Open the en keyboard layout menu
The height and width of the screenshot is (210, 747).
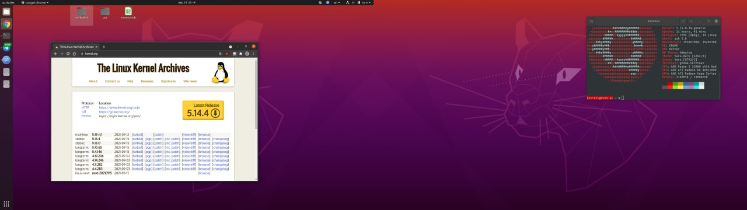click(337, 2)
